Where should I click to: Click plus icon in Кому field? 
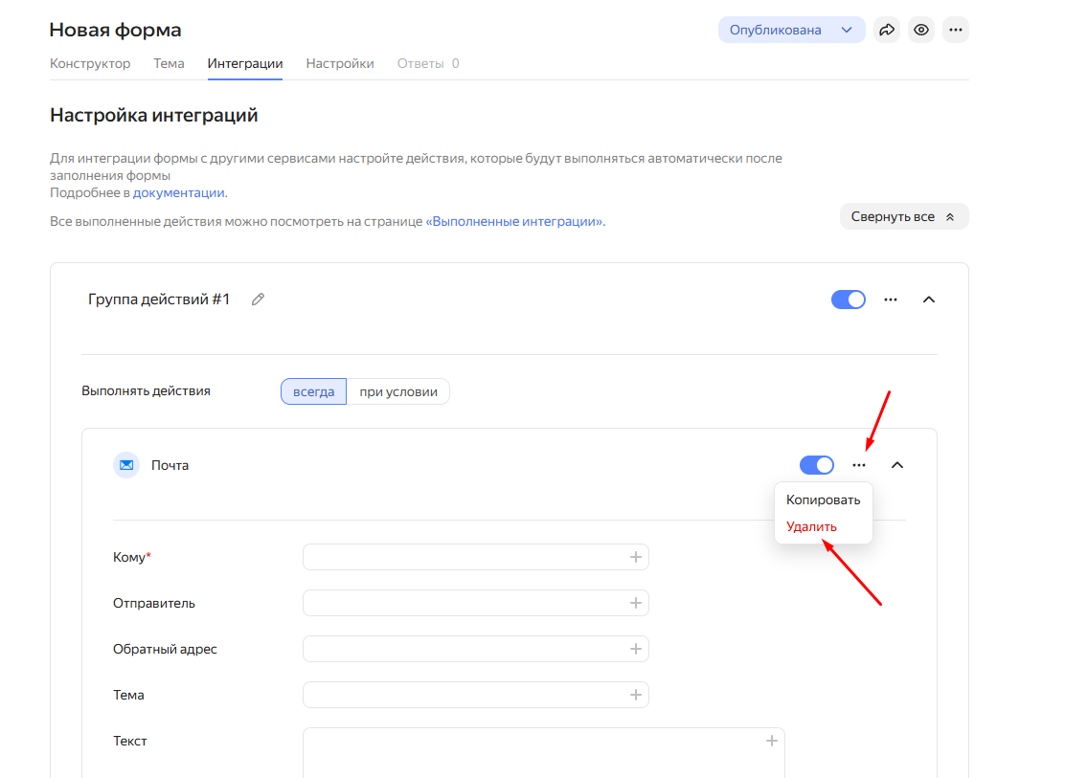tap(635, 557)
